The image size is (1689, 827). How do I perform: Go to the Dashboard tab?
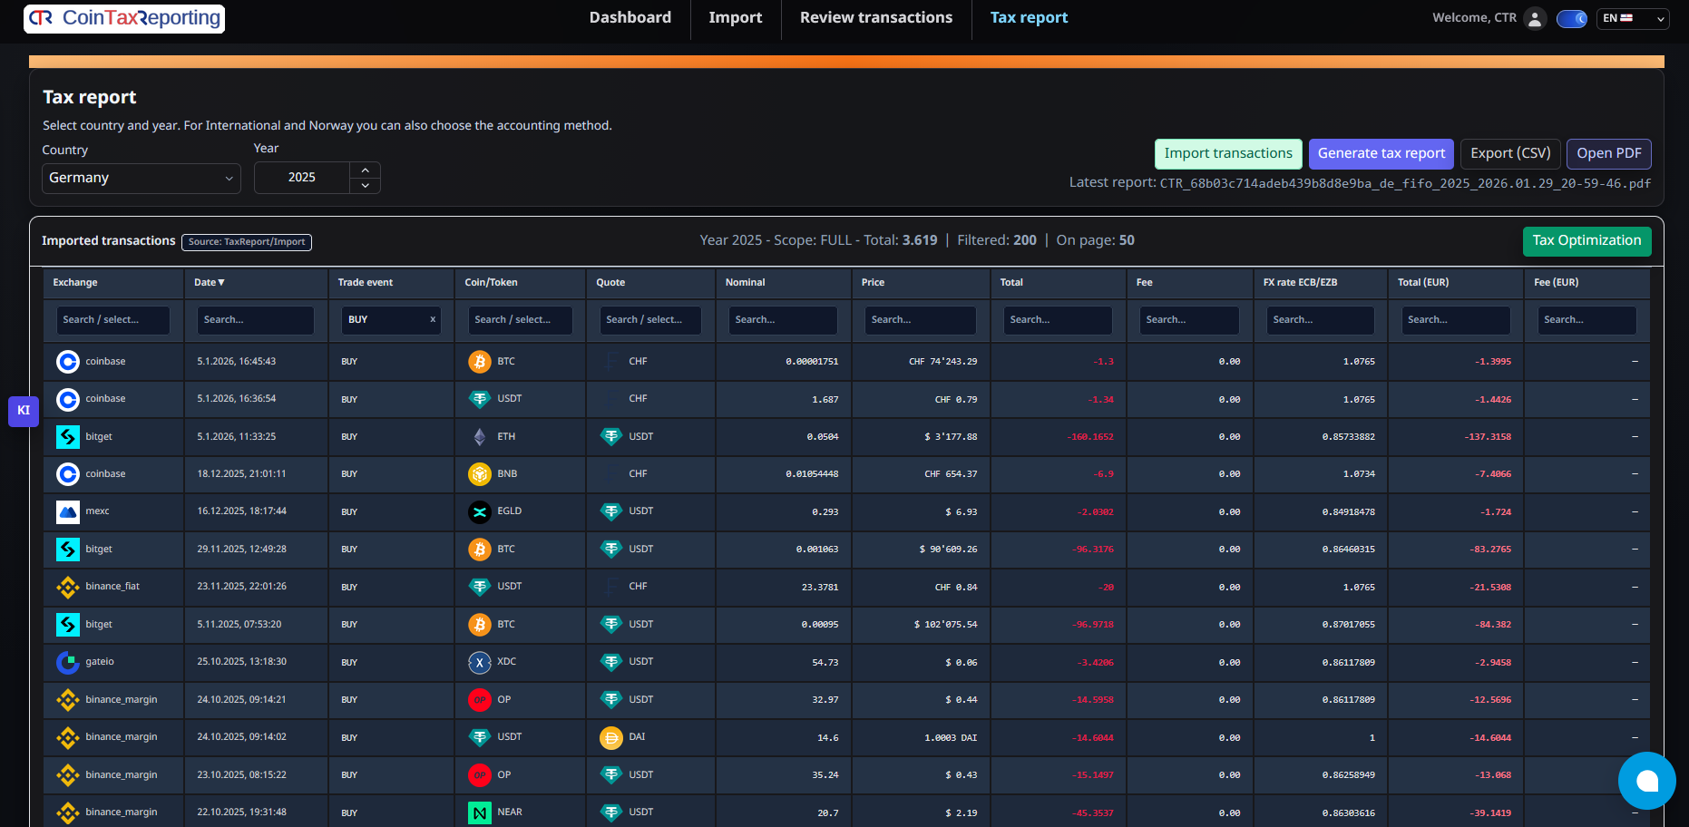tap(630, 18)
